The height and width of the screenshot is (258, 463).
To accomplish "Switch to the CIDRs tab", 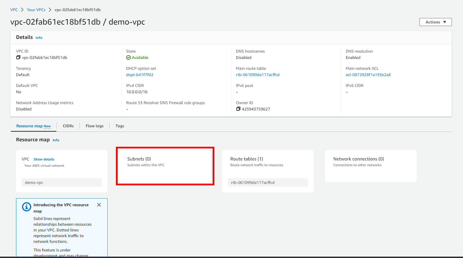I will coord(68,126).
